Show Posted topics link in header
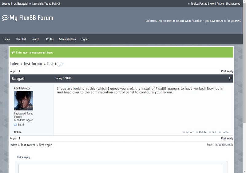This screenshot has width=246, height=173. point(203,3)
